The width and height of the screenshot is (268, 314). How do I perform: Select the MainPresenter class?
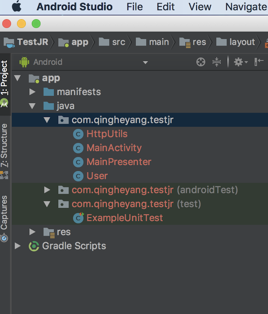tap(119, 162)
